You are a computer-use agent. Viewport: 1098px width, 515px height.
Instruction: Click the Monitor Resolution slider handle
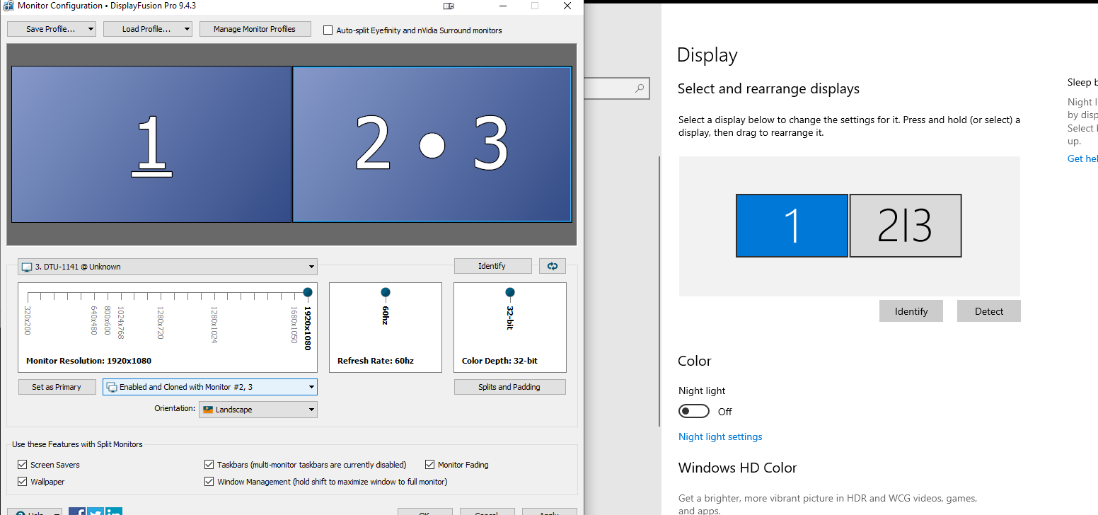pos(308,292)
